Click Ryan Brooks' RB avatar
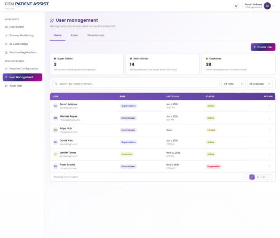280x238 pixels. 56,166
